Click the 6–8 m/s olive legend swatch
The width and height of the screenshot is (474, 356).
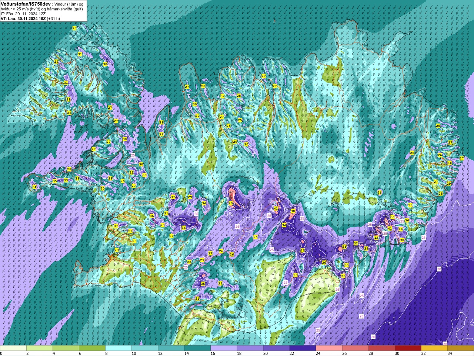[92, 348]
